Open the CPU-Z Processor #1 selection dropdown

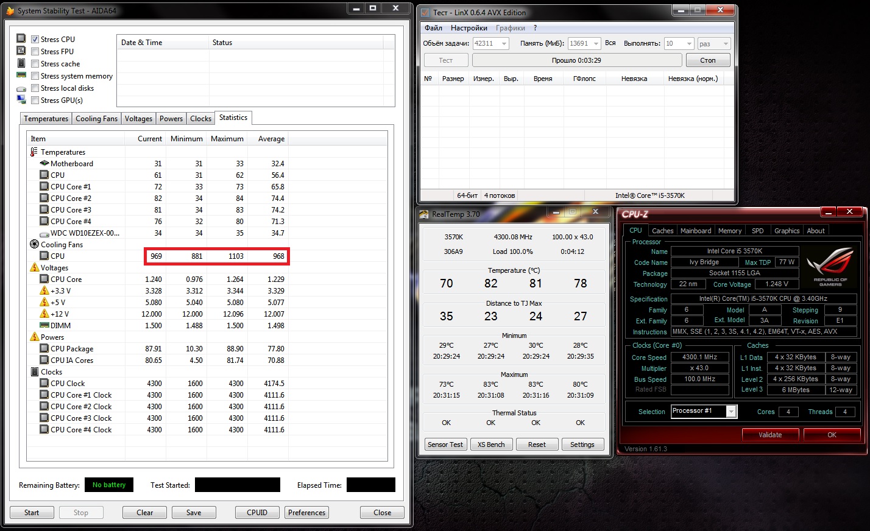click(704, 412)
